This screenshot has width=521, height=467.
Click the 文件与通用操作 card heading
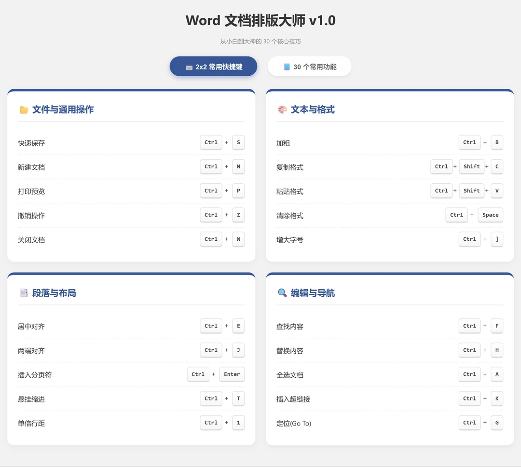[63, 110]
